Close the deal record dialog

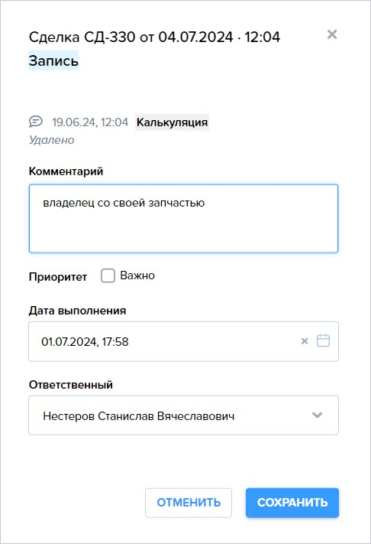coord(332,34)
